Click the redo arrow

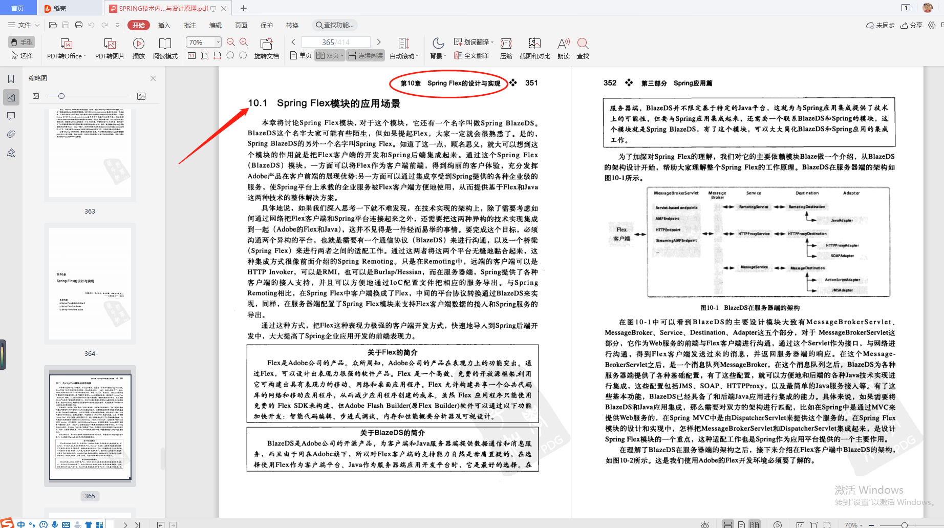pos(104,25)
